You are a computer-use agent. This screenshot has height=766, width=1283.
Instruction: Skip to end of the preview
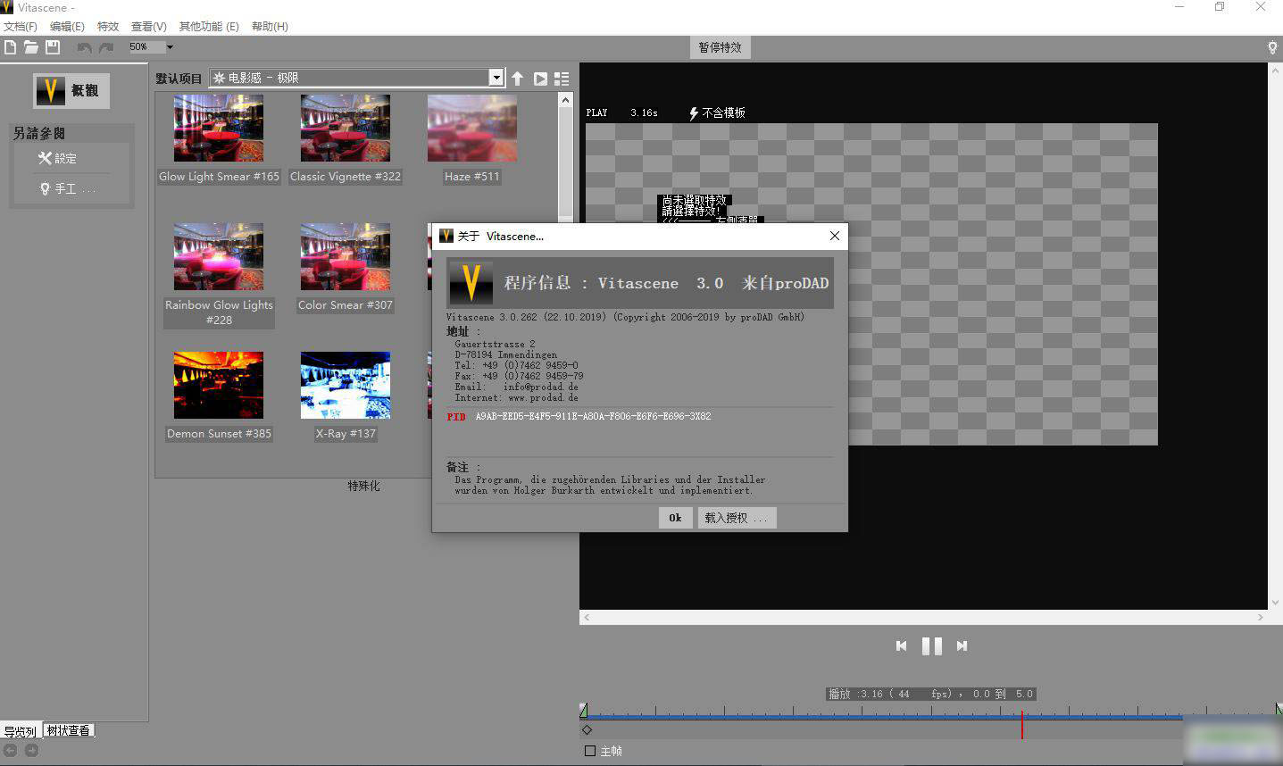click(x=962, y=645)
